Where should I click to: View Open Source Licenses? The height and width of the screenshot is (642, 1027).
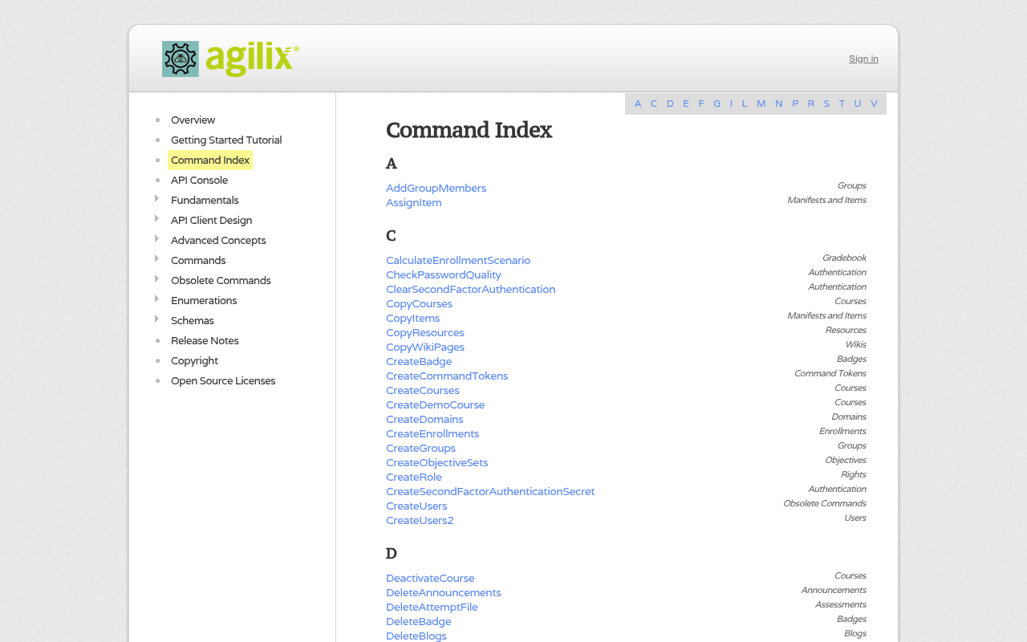(x=223, y=380)
